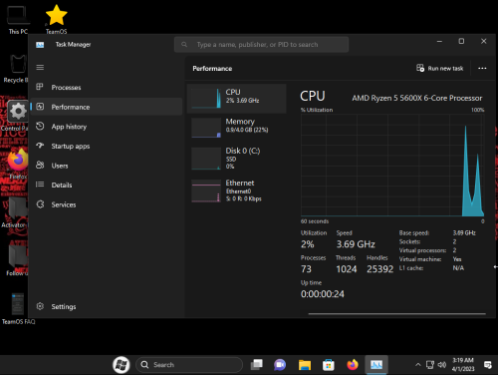Image resolution: width=498 pixels, height=375 pixels.
Task: Click the volume speaker tray icon
Action: point(441,365)
